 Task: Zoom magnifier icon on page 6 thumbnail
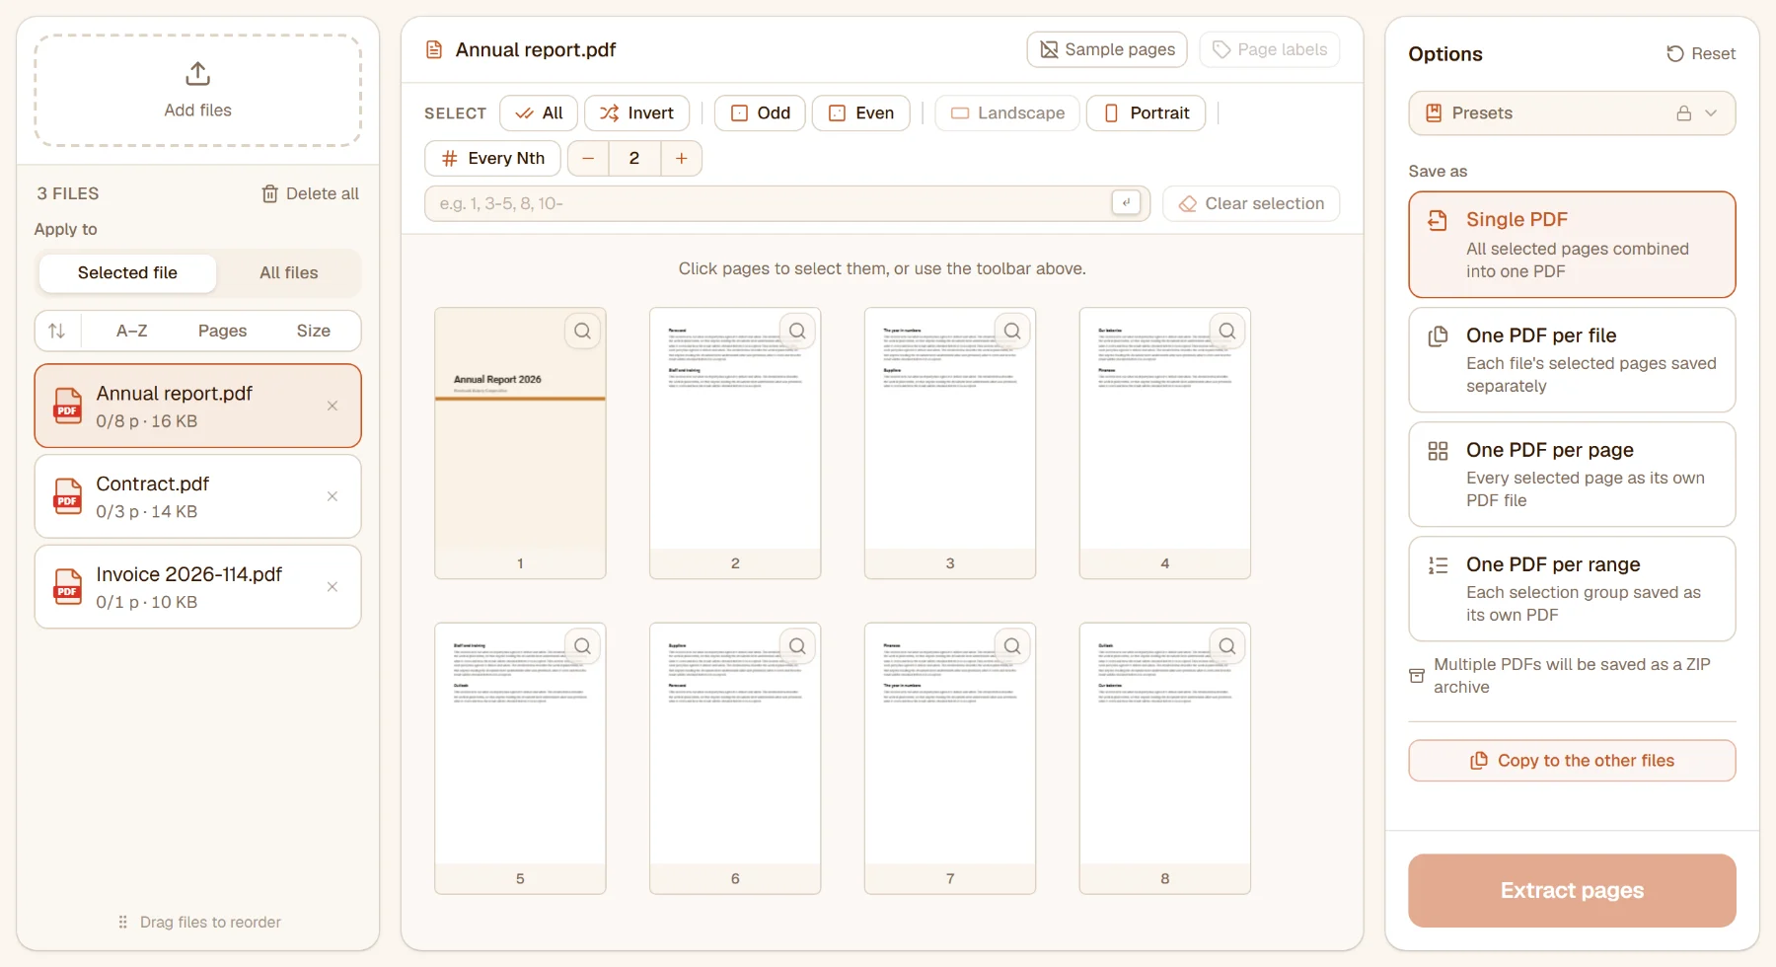(x=798, y=646)
